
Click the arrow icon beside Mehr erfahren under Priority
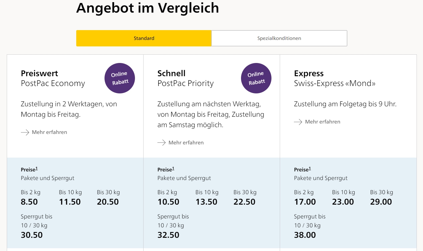click(x=161, y=143)
